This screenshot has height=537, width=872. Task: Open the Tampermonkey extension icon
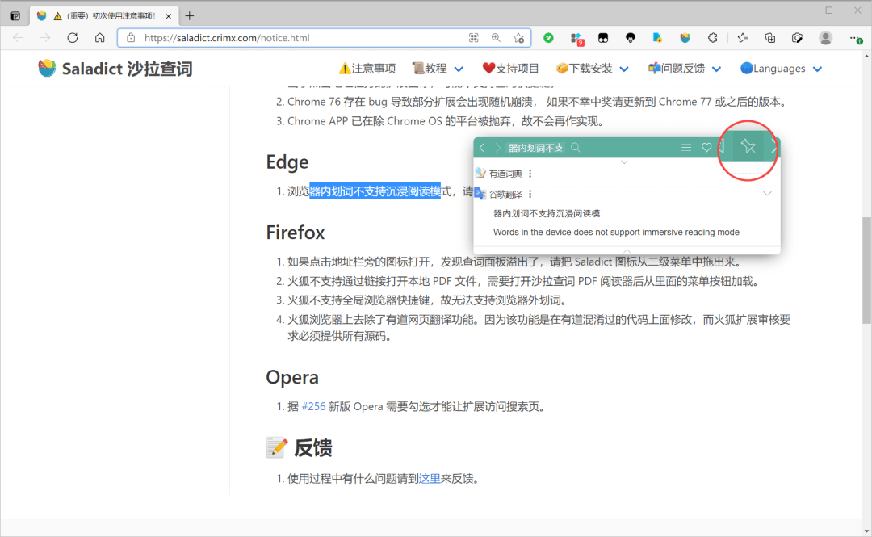(603, 38)
